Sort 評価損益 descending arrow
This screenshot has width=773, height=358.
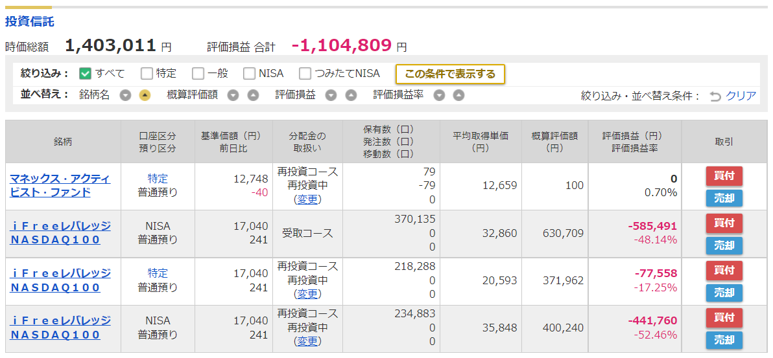(331, 96)
